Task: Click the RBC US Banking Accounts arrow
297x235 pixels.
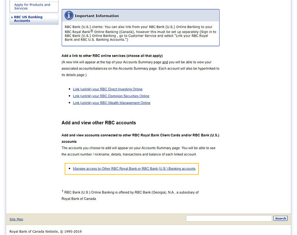Action: 12,17
